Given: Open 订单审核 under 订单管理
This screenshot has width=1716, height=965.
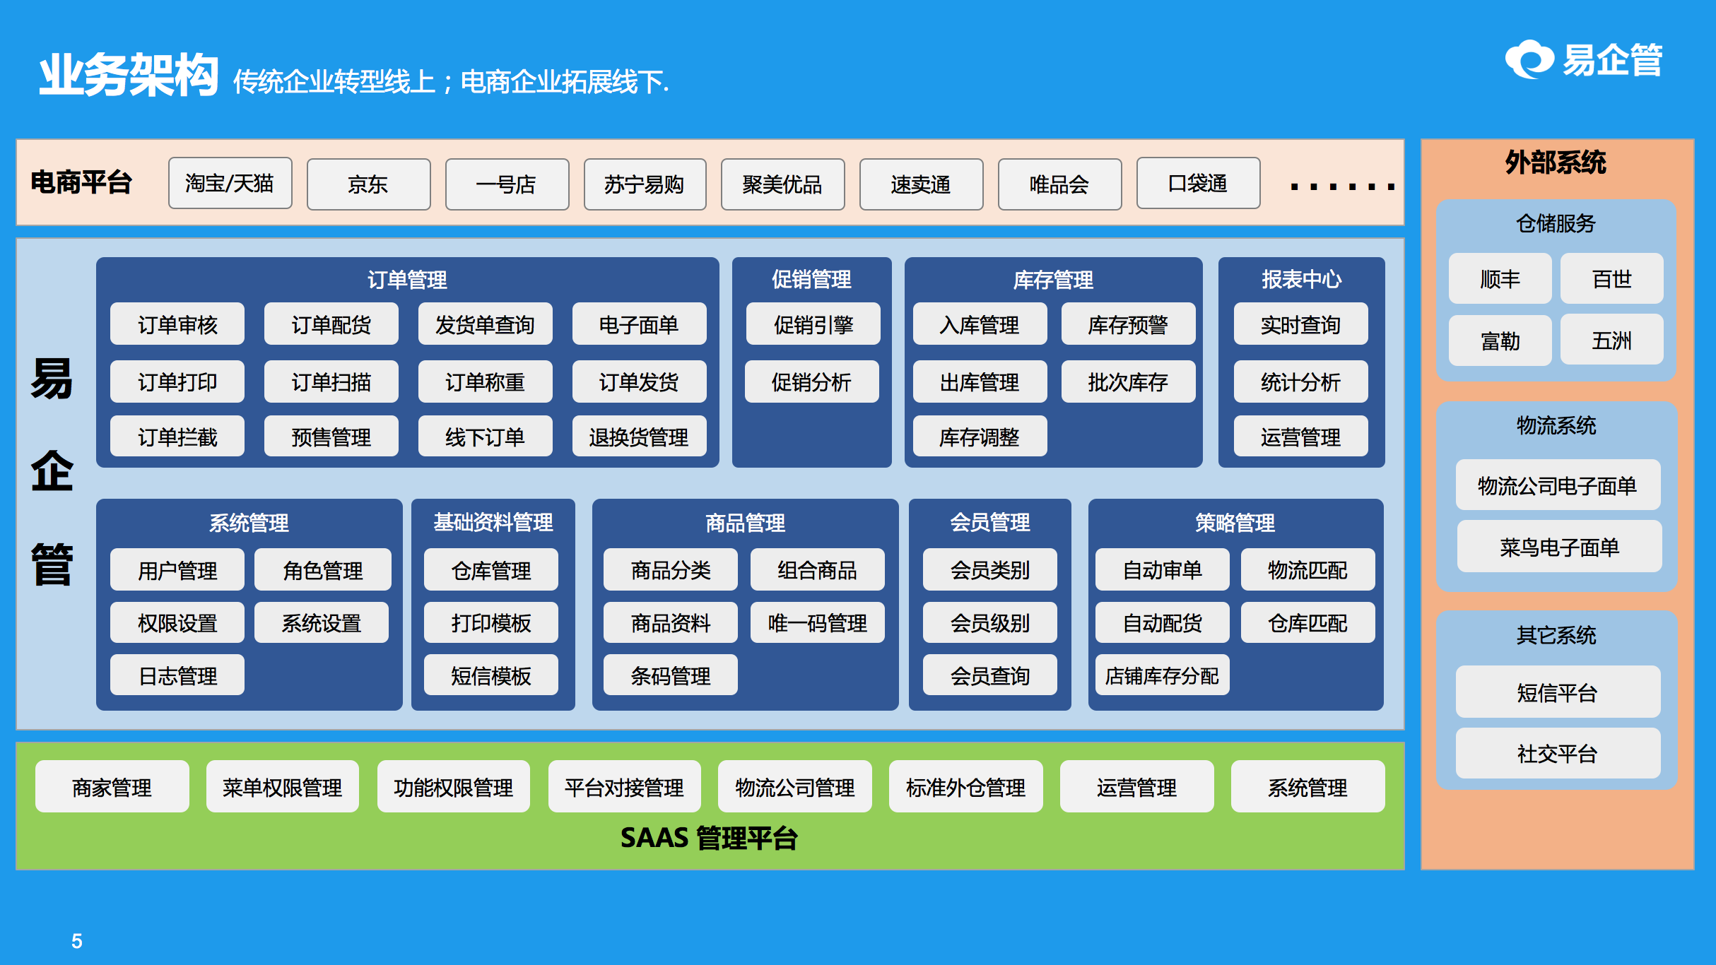Looking at the screenshot, I should coord(177,324).
